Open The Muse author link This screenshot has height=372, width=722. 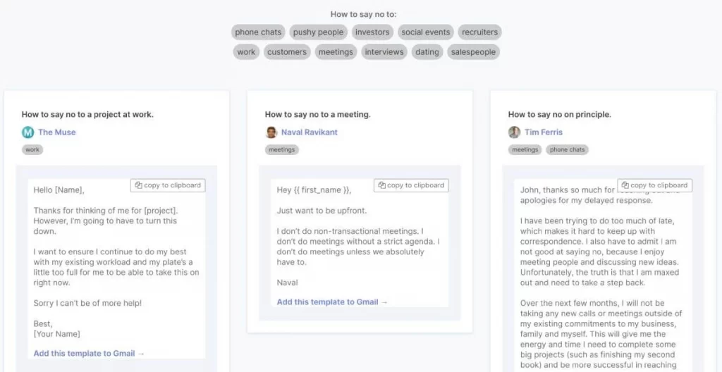pos(56,132)
